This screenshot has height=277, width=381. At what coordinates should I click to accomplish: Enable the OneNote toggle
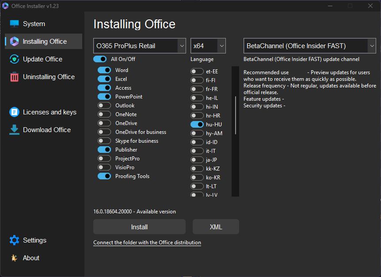point(104,114)
